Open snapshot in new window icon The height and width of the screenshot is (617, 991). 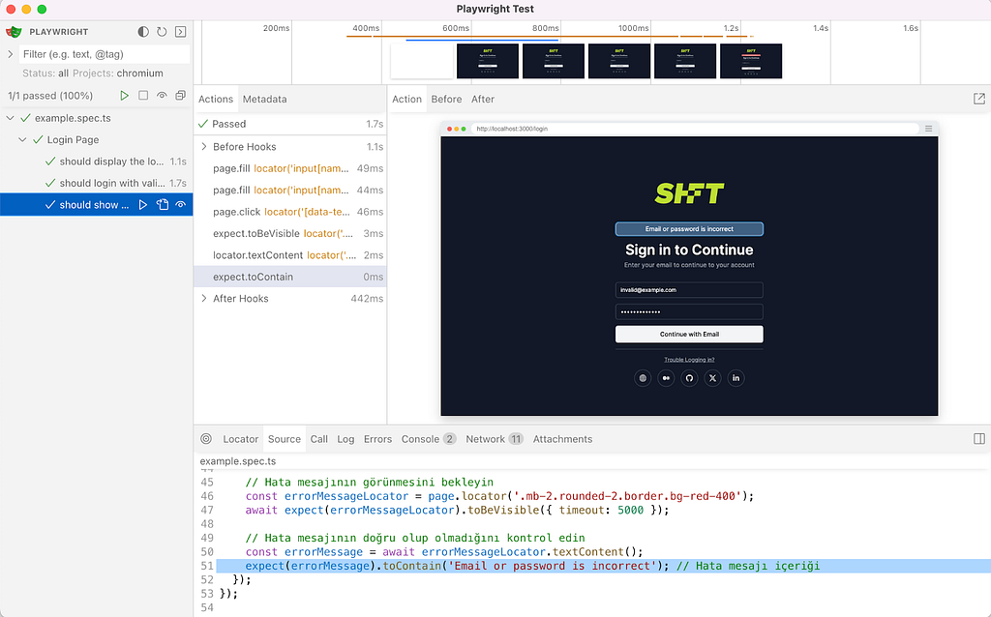(x=979, y=99)
